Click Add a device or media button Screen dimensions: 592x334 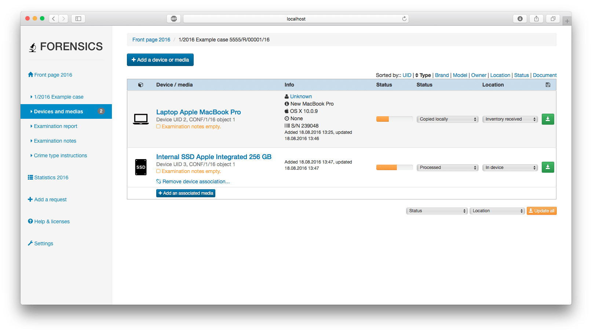pyautogui.click(x=160, y=60)
